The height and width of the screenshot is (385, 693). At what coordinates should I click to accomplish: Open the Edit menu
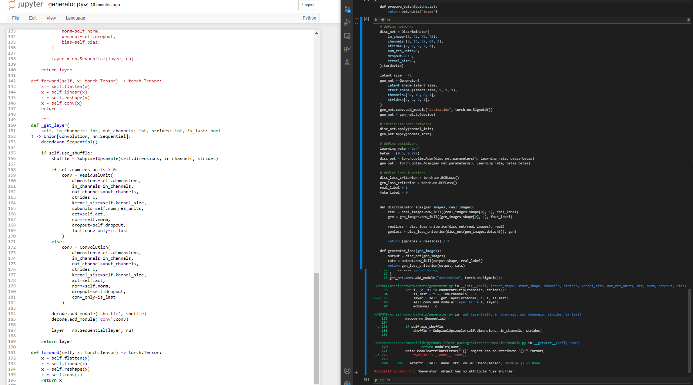[x=33, y=18]
